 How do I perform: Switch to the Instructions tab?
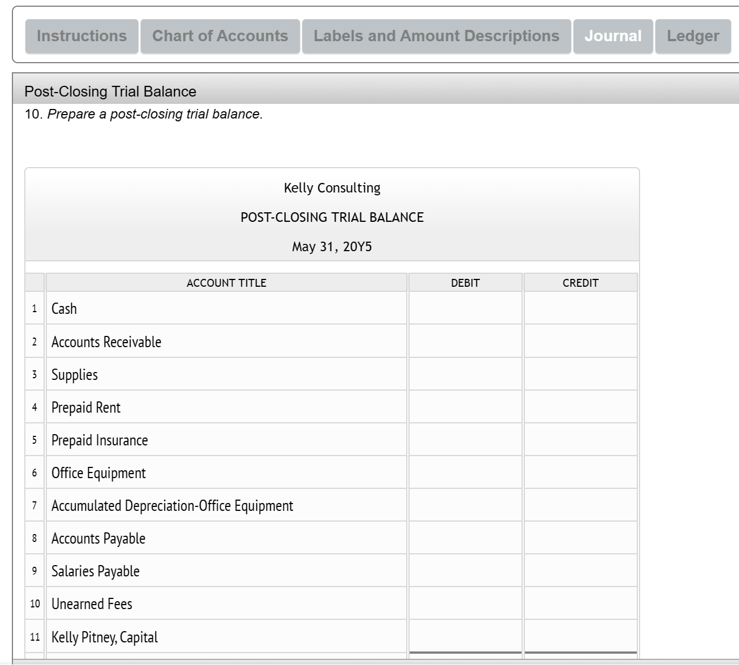point(81,36)
